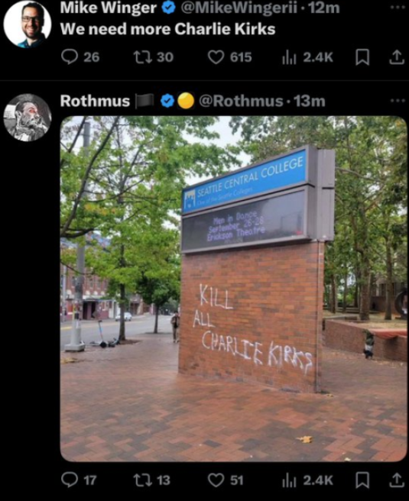The height and width of the screenshot is (501, 409).
Task: Click Rothmus's blue verified badge
Action: tap(167, 101)
